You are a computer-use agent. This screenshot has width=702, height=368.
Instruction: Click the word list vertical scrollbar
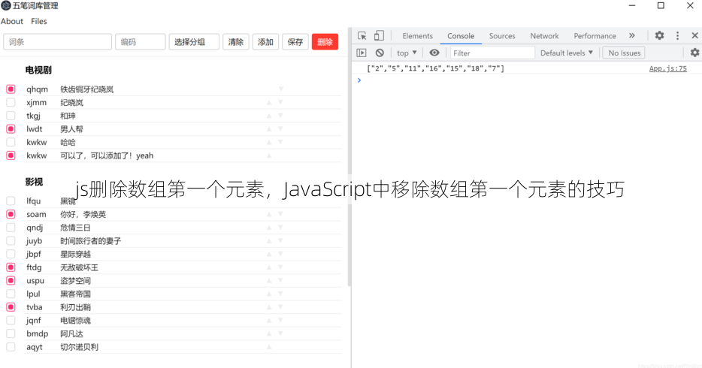[349, 156]
